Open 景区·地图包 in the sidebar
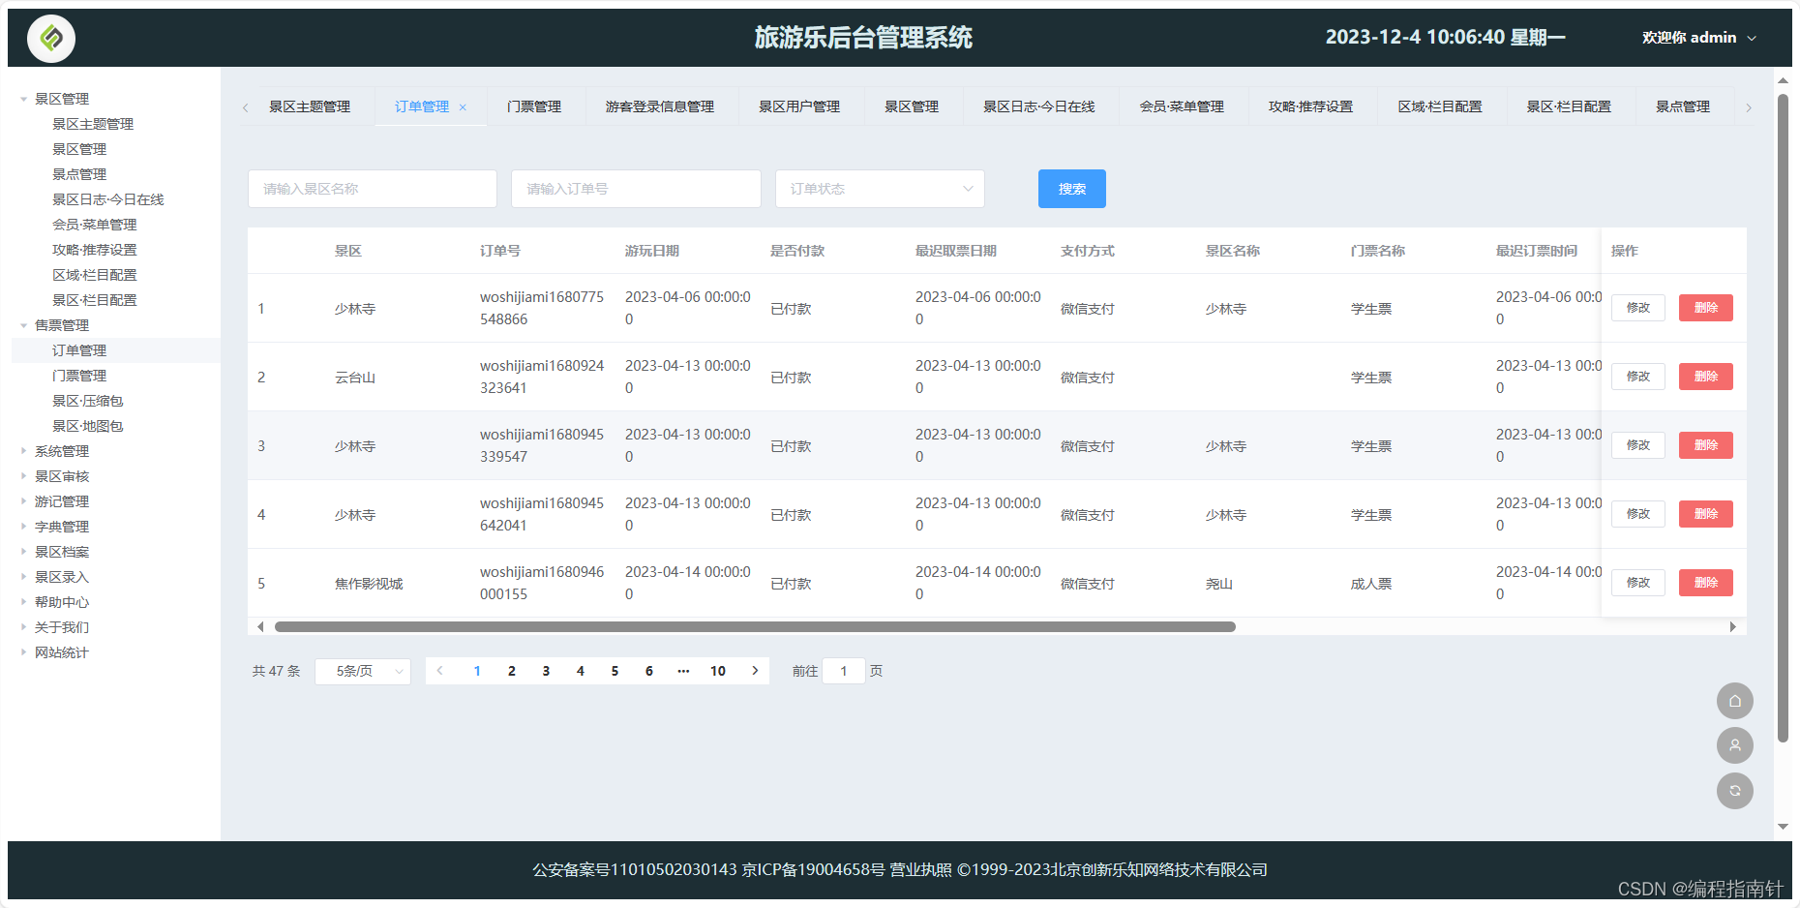The width and height of the screenshot is (1800, 908). 88,426
